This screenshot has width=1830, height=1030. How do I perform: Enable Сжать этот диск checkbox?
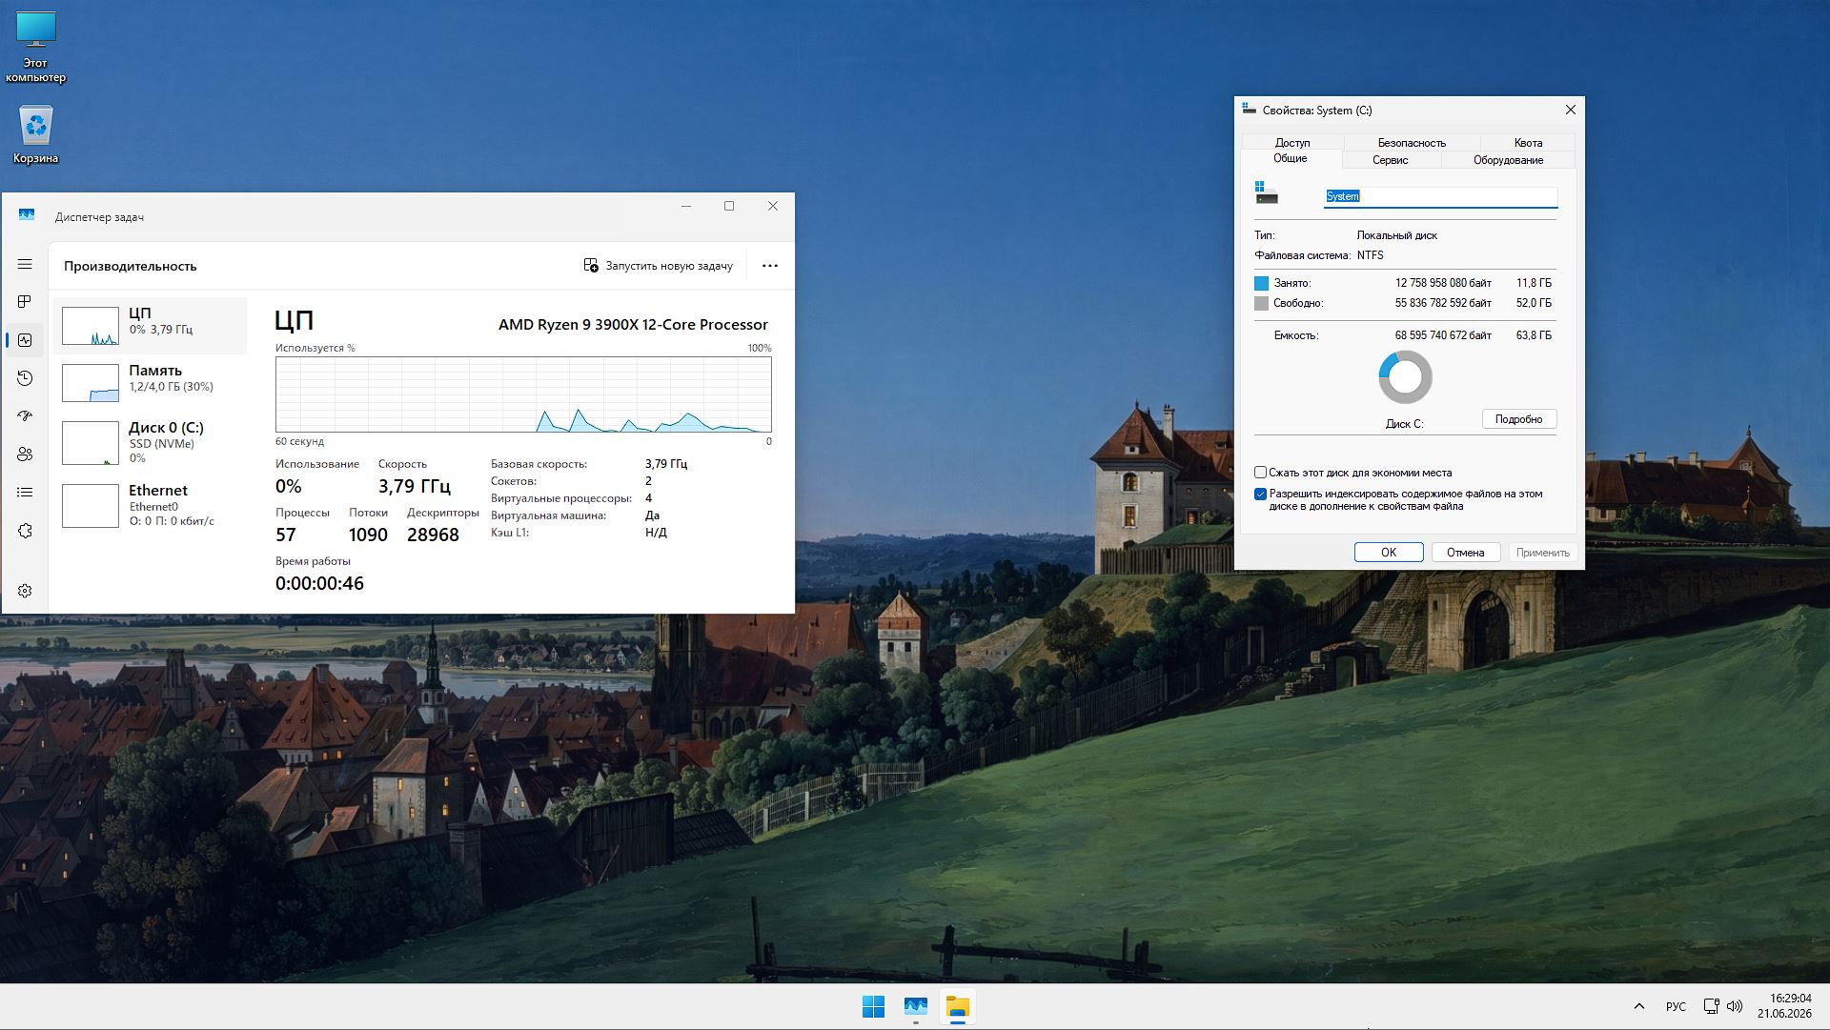click(1260, 473)
